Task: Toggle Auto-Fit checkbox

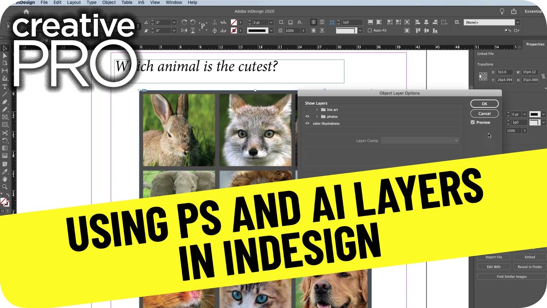Action: point(370,31)
